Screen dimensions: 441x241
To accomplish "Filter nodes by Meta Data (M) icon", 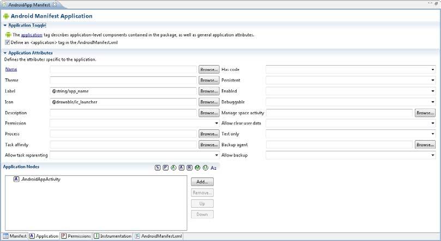I will point(197,168).
